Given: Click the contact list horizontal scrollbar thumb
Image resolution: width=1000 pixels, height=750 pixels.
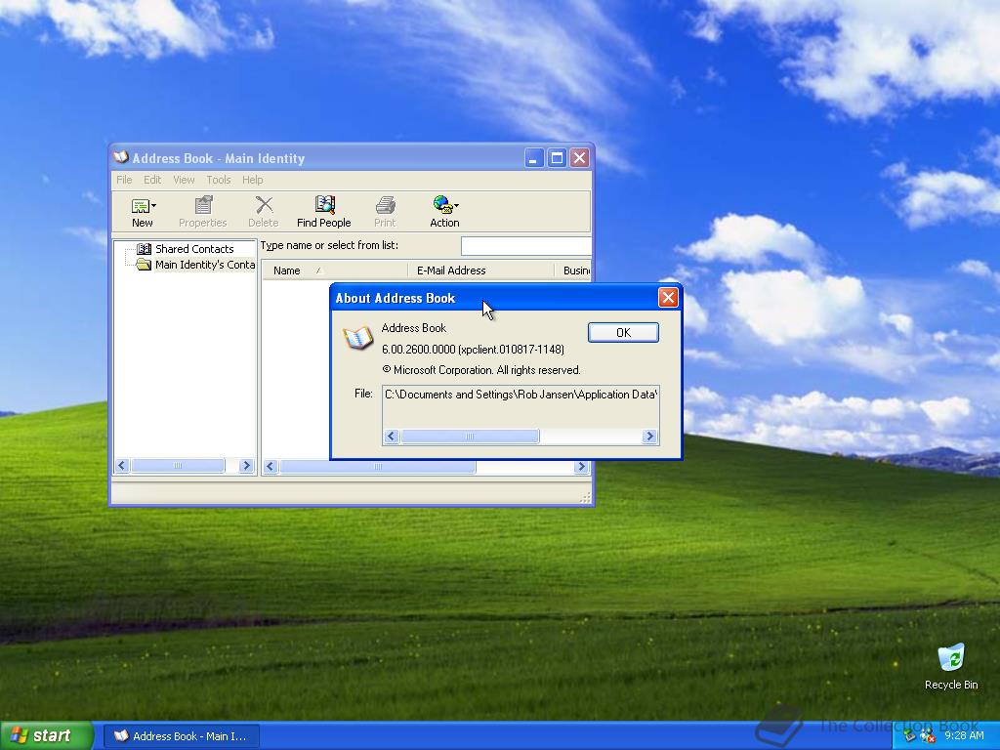Looking at the screenshot, I should click(378, 466).
